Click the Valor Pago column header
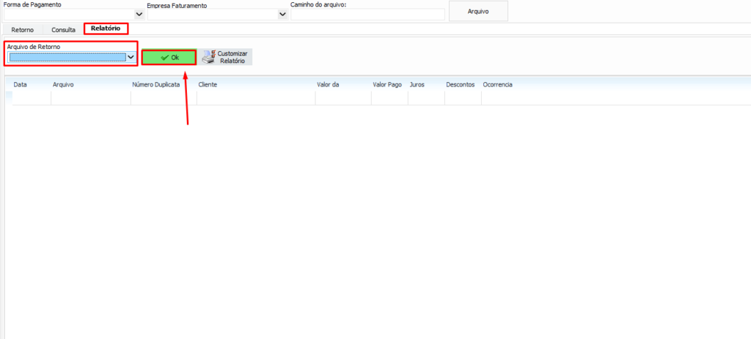 pos(387,85)
